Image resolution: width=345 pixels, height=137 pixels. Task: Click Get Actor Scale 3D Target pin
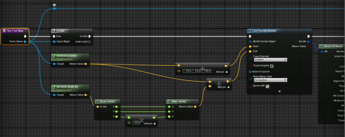[54, 95]
